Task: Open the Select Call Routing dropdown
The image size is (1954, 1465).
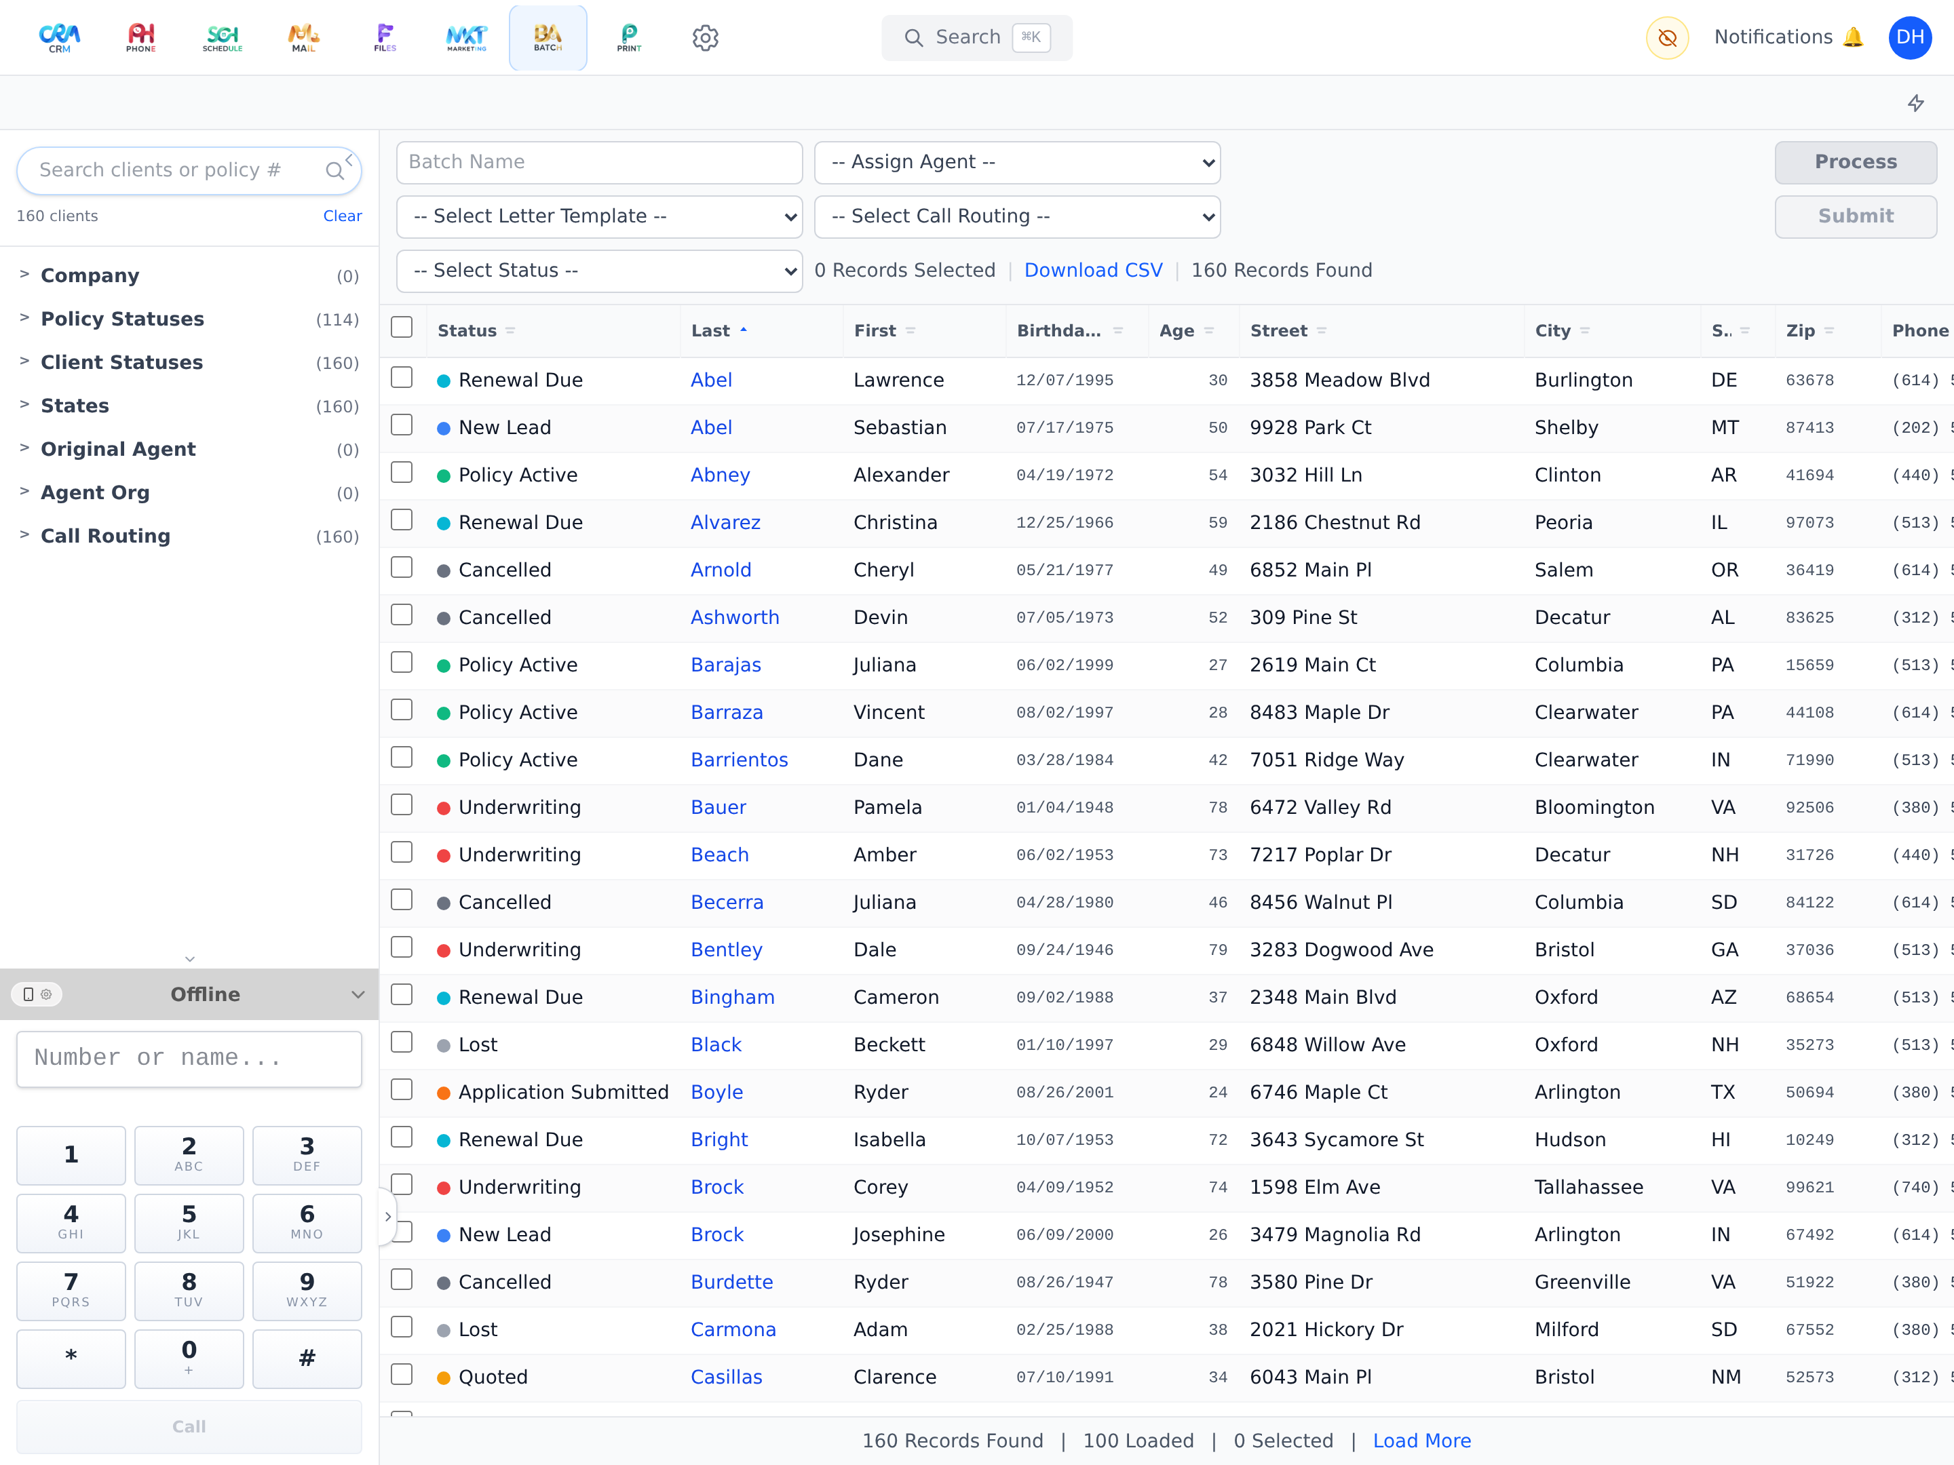Action: coord(1017,216)
